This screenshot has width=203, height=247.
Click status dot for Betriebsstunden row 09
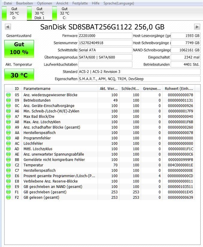coord(8,100)
